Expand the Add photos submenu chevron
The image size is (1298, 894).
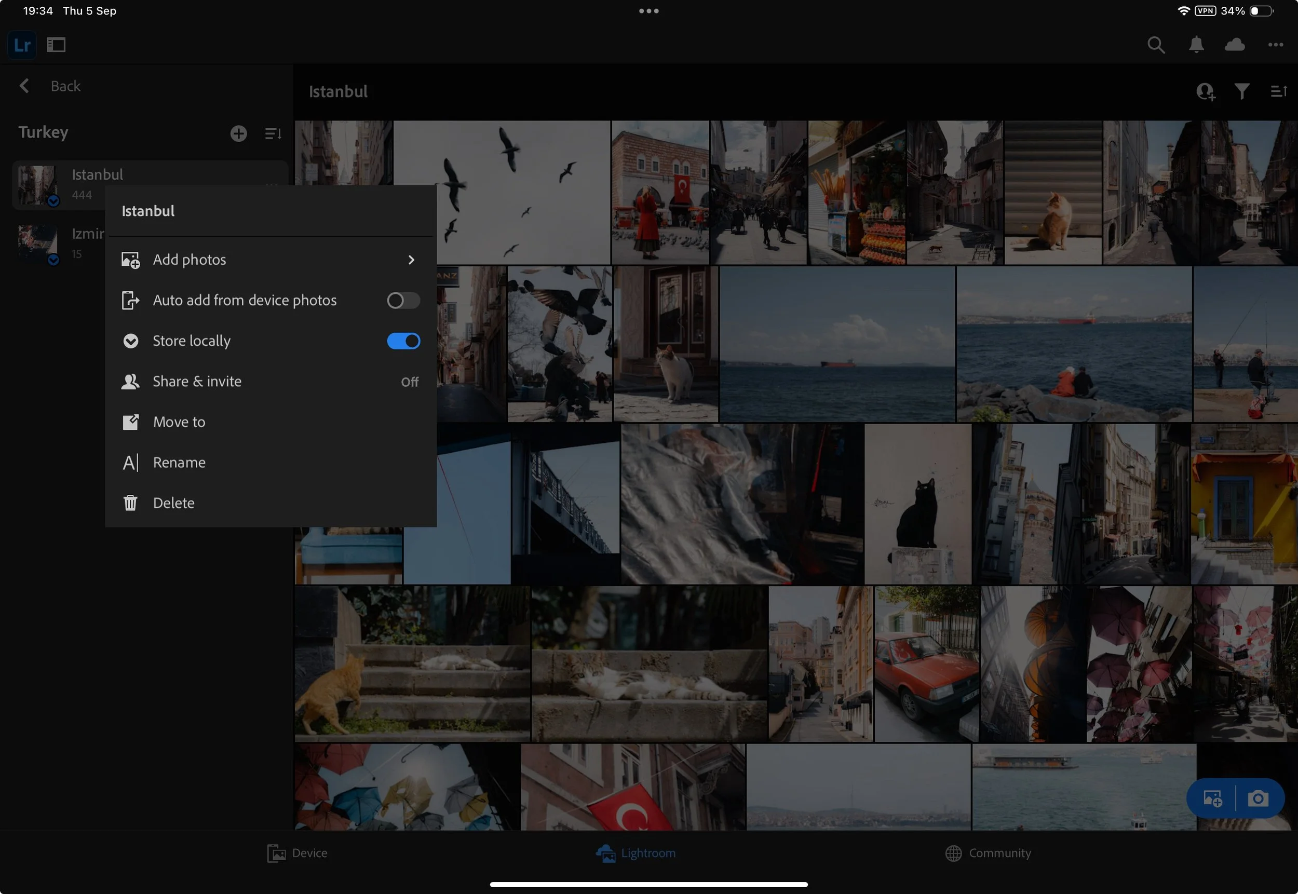411,260
